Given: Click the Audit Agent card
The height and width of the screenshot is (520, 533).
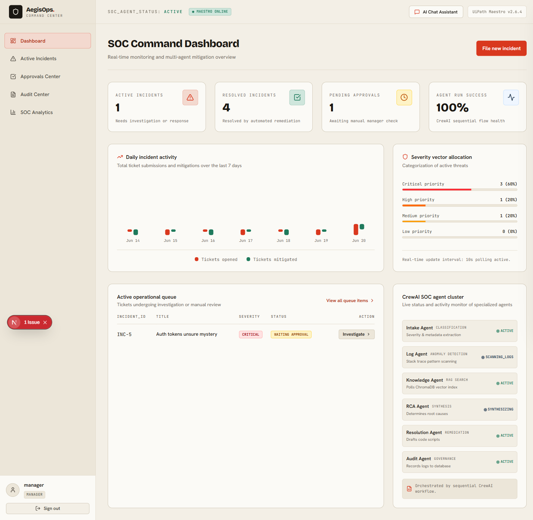Looking at the screenshot, I should tap(460, 462).
